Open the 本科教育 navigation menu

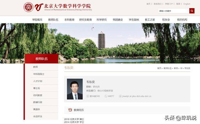pyautogui.click(x=69, y=20)
